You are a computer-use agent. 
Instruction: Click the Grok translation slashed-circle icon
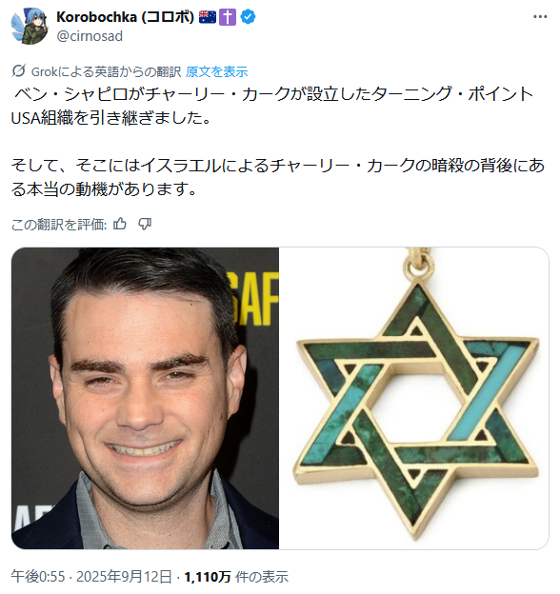(x=18, y=70)
